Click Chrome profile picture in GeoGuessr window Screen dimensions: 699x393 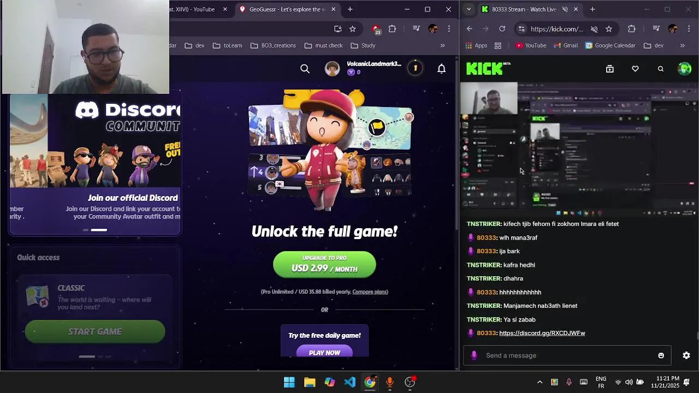pos(433,29)
